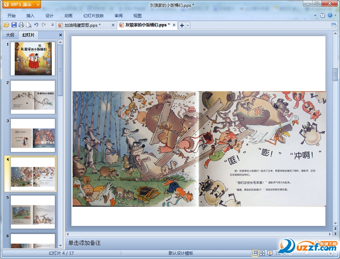Click the zoom out minus button

[x=290, y=253]
